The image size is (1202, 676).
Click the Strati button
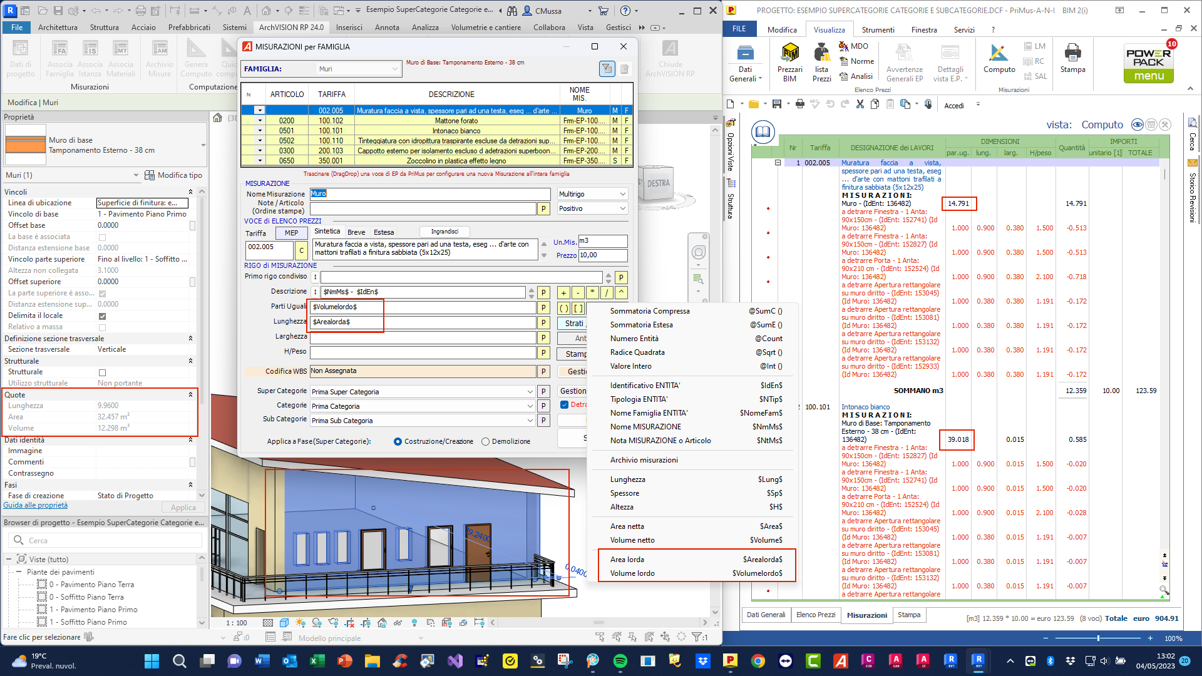pyautogui.click(x=572, y=324)
